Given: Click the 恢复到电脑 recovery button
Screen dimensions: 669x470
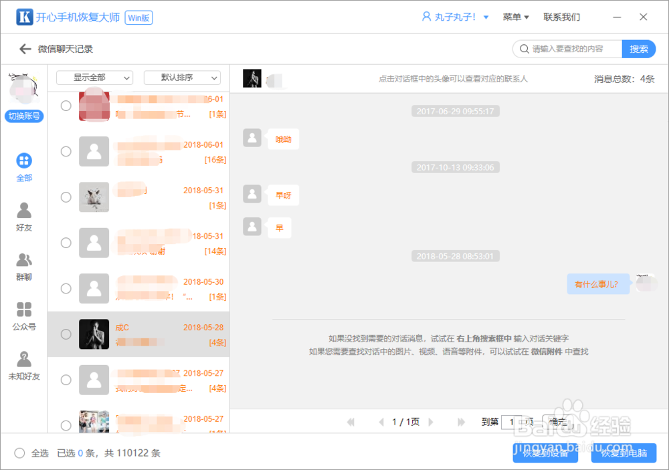Looking at the screenshot, I should pos(623,453).
